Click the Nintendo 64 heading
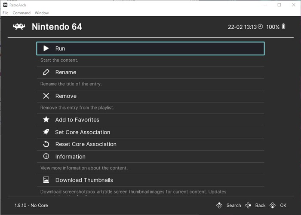The width and height of the screenshot is (301, 215). pos(57,27)
